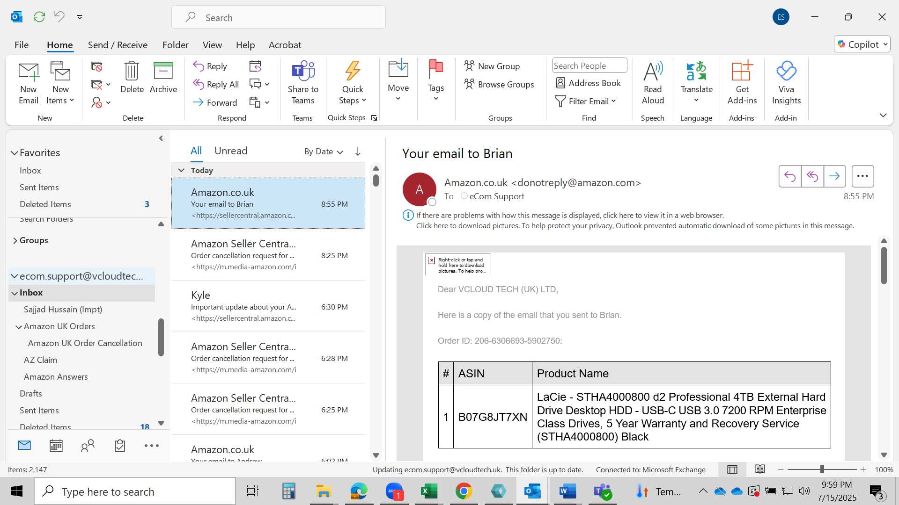Click New Group

click(492, 66)
